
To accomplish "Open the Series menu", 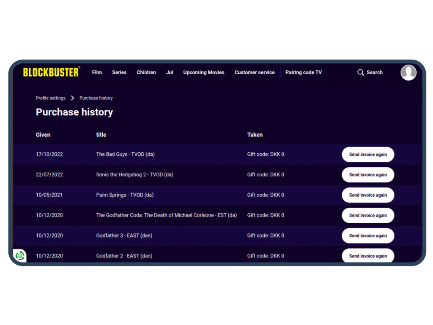I will point(119,73).
